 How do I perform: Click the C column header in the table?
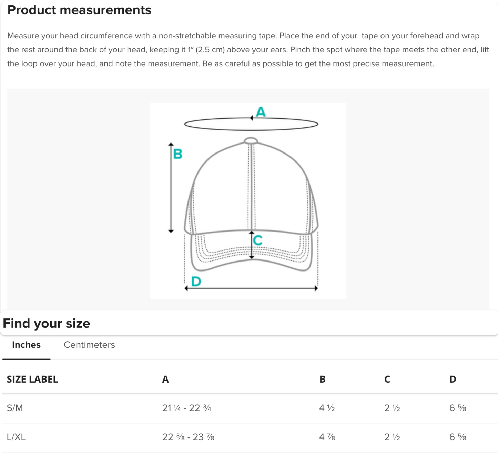click(387, 379)
